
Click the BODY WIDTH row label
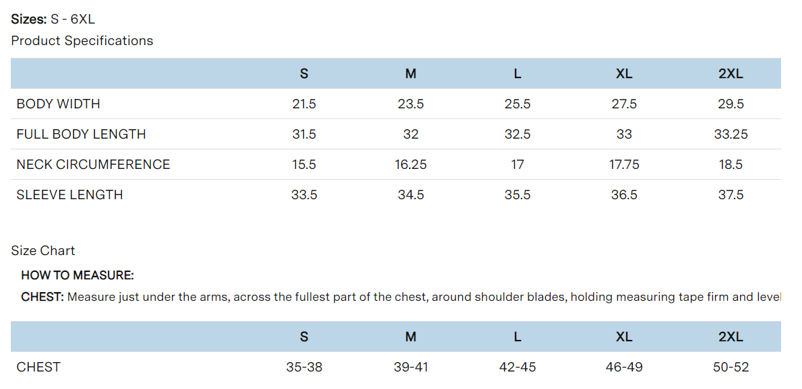[x=59, y=104]
